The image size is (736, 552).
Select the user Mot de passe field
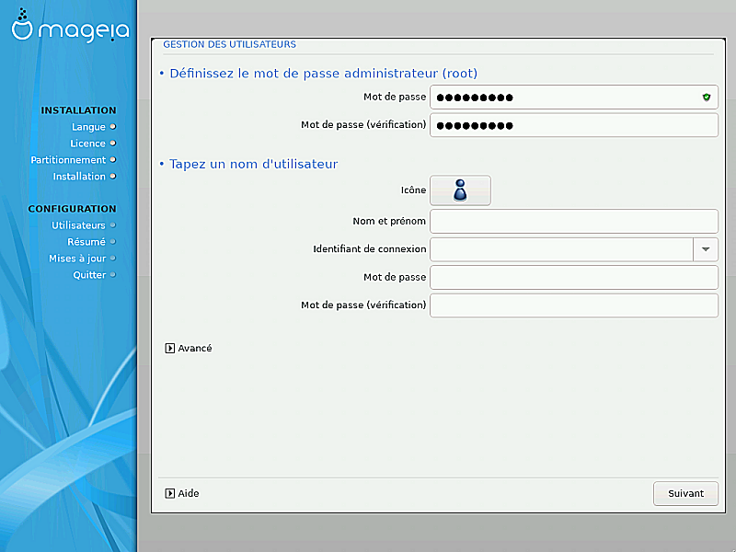point(573,278)
